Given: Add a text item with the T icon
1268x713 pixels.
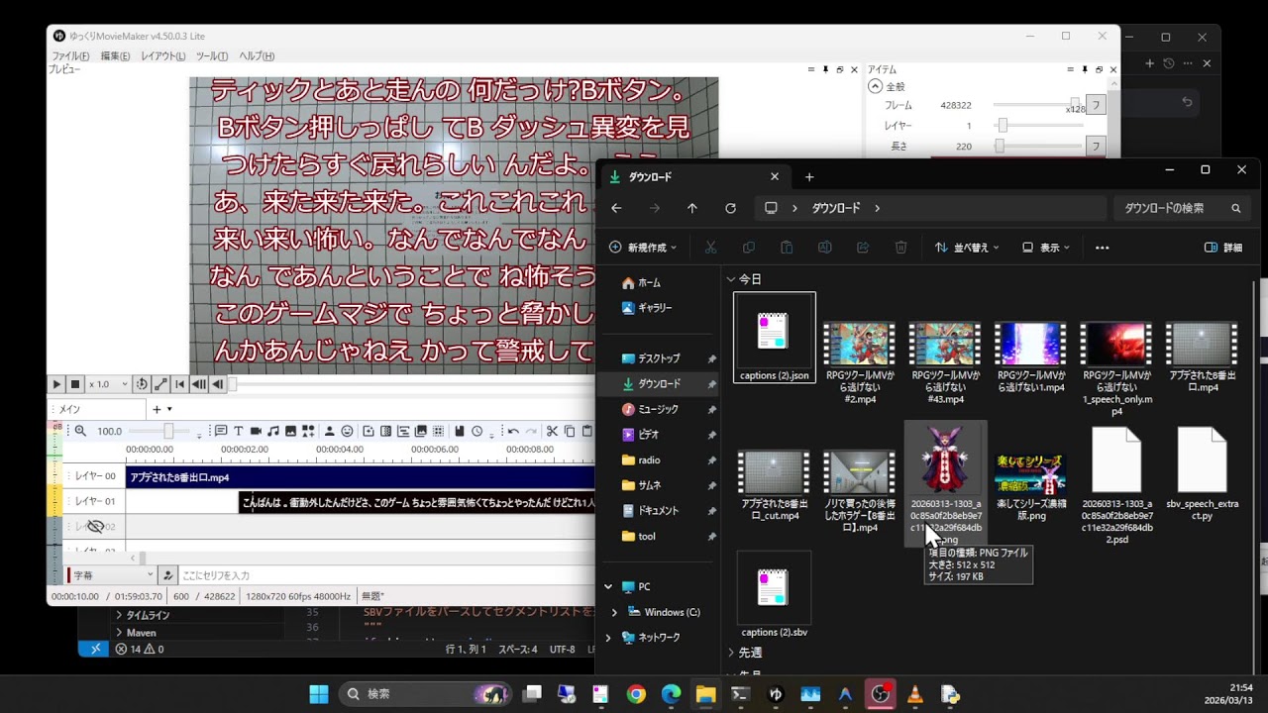Looking at the screenshot, I should point(238,431).
